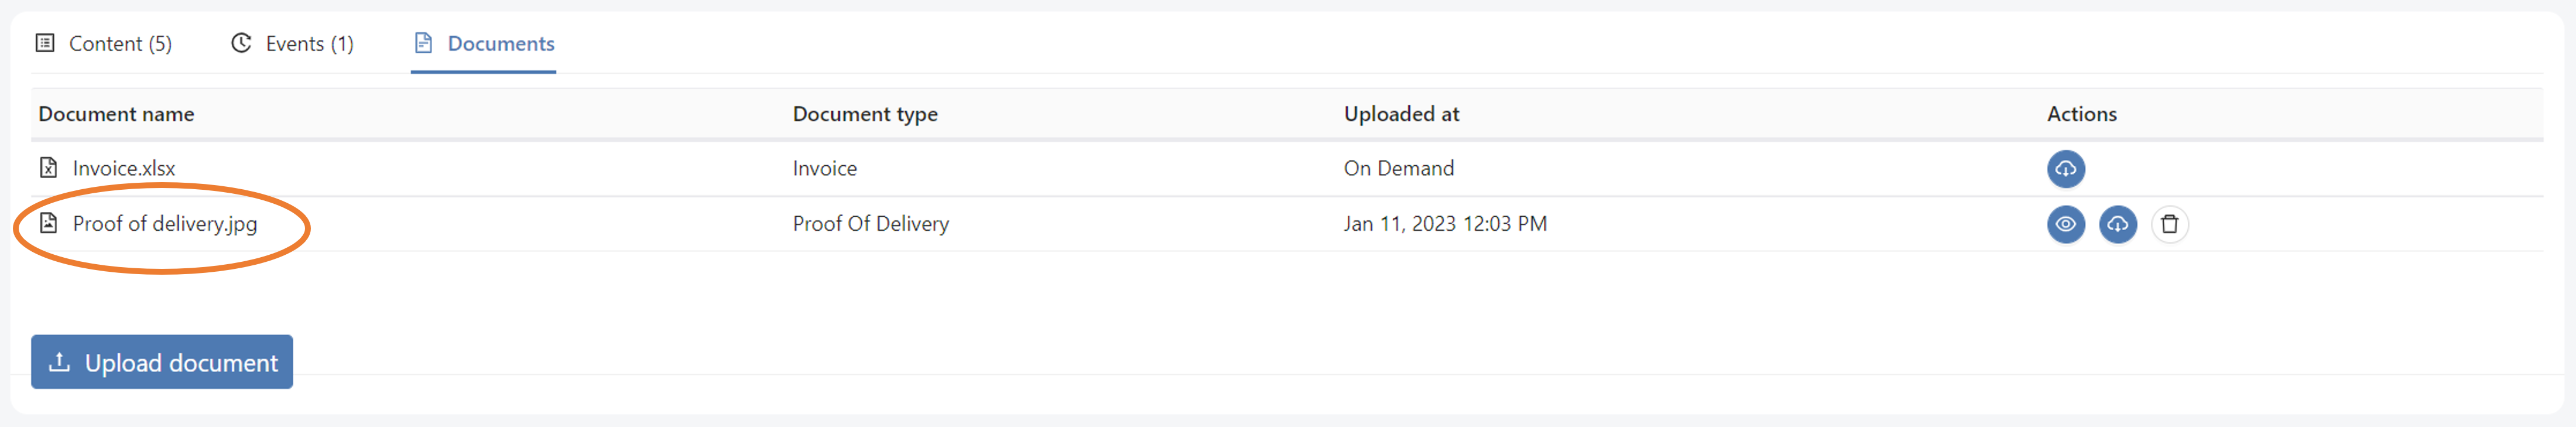This screenshot has height=427, width=2576.
Task: Switch to the Content tab
Action: pos(120,43)
